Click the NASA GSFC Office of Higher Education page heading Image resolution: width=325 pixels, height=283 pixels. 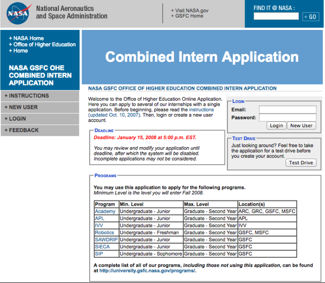pos(182,88)
